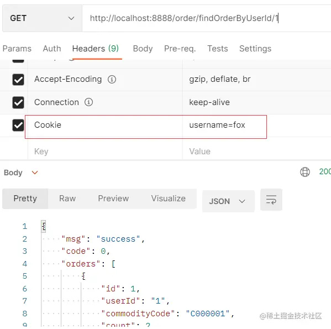
Task: Click the request URL input field
Action: (207, 18)
